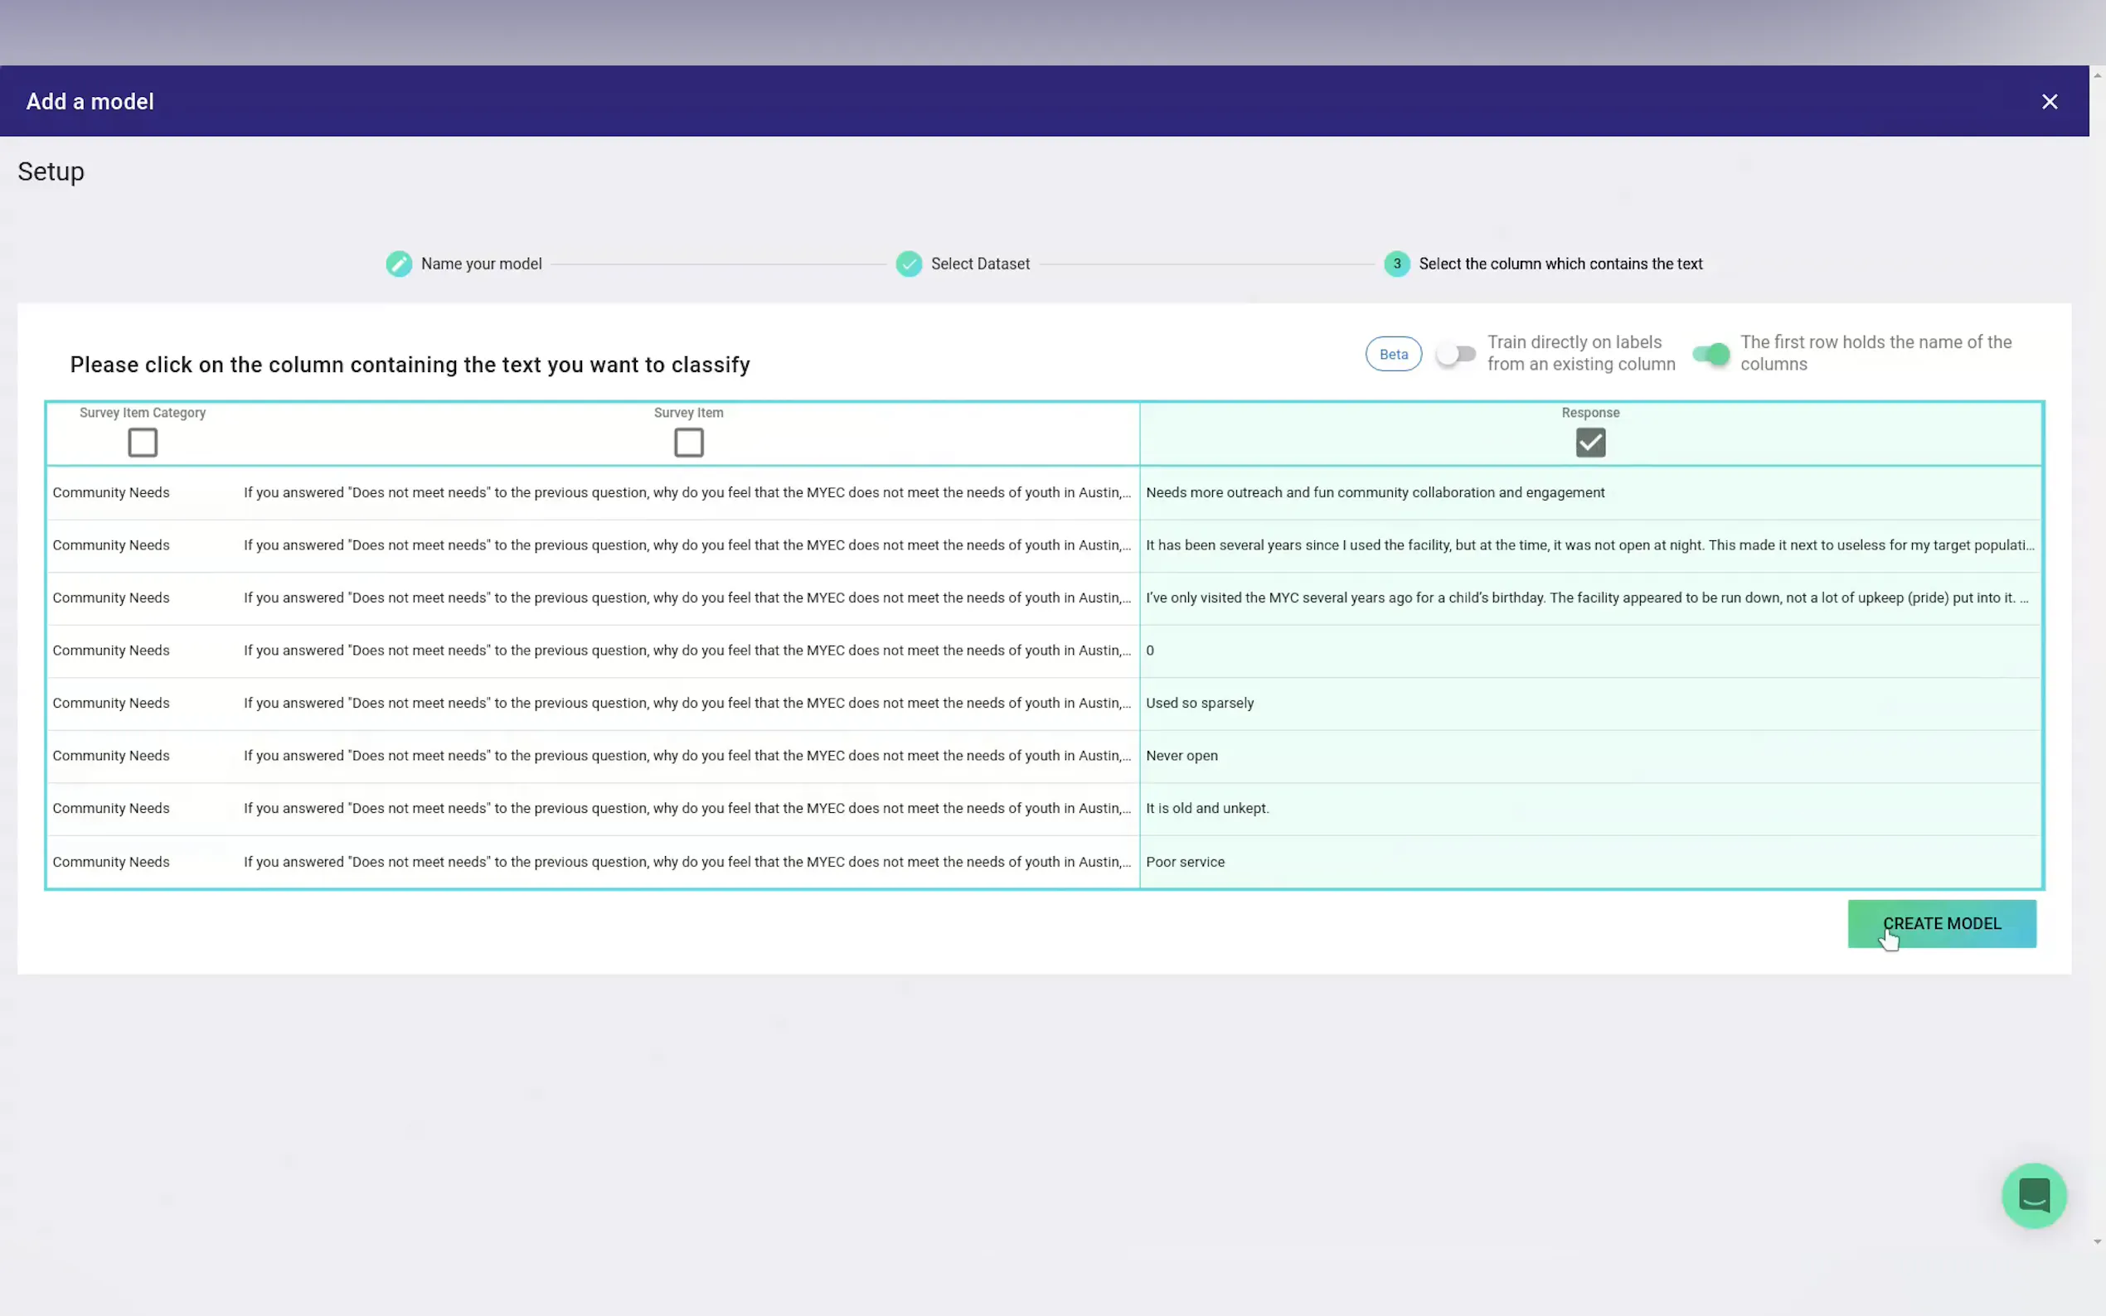Click the 'Used so sparsely' response cell
This screenshot has height=1316, width=2106.
(x=1199, y=704)
